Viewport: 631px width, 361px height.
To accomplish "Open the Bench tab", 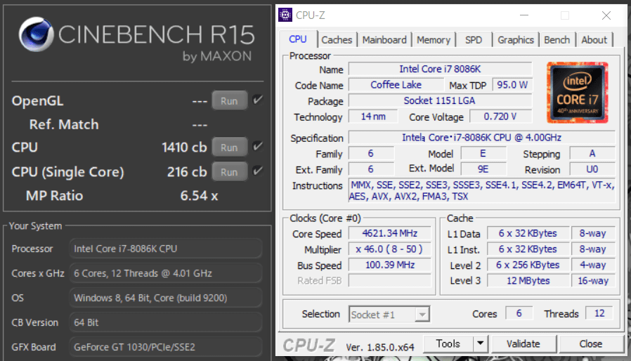I will point(557,40).
